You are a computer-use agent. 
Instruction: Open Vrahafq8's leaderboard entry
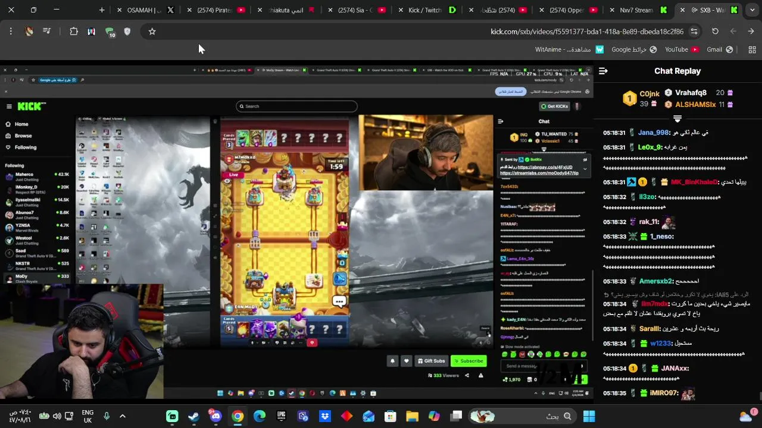[699, 93]
